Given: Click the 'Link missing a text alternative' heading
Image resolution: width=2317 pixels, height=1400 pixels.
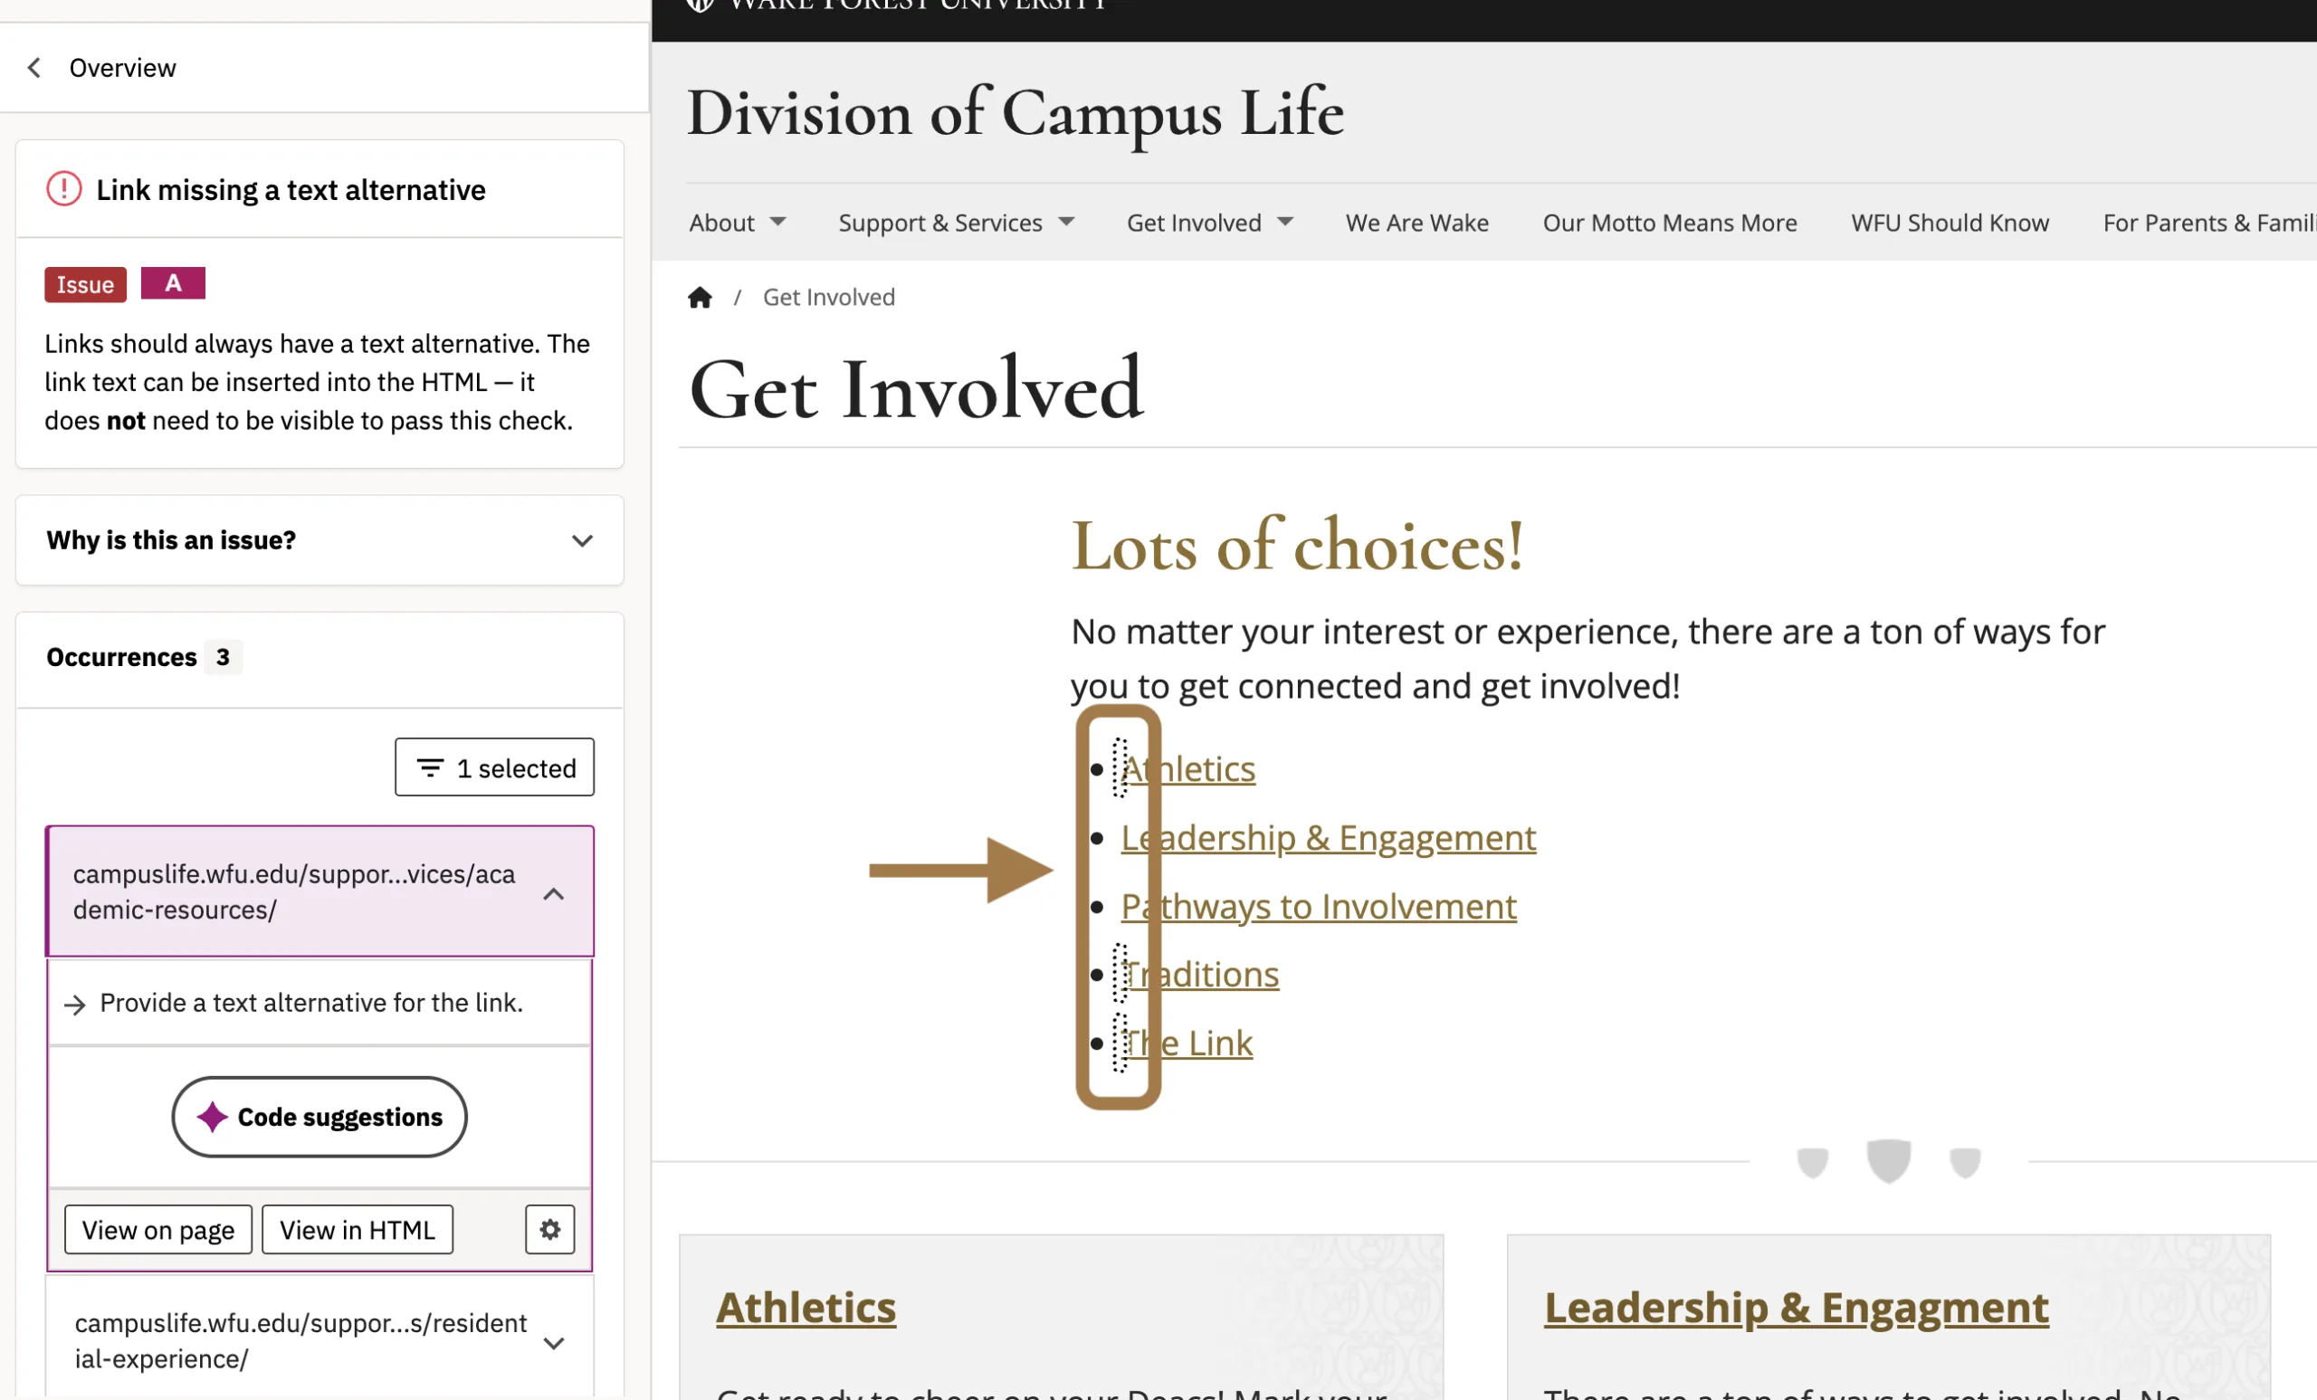Looking at the screenshot, I should click(x=291, y=190).
